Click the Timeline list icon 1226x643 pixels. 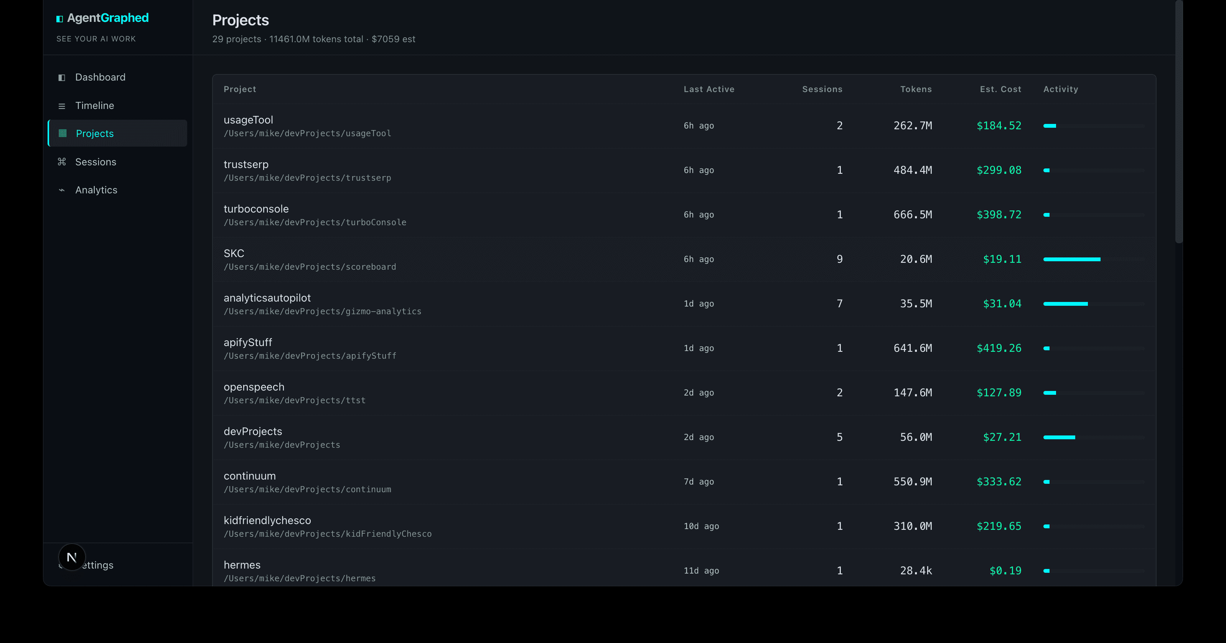click(x=61, y=106)
